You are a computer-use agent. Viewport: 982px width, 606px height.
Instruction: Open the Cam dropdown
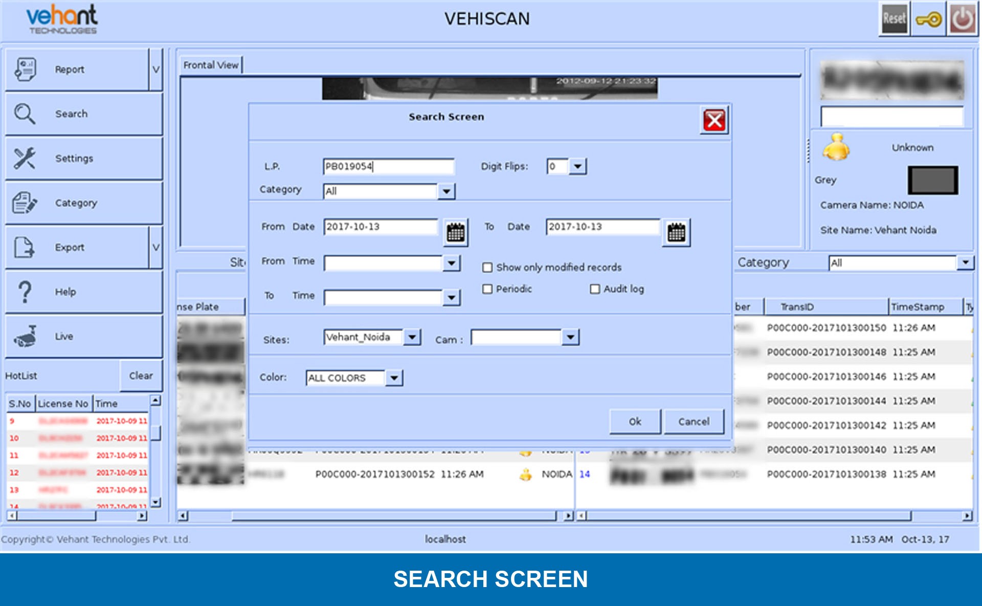pos(570,337)
